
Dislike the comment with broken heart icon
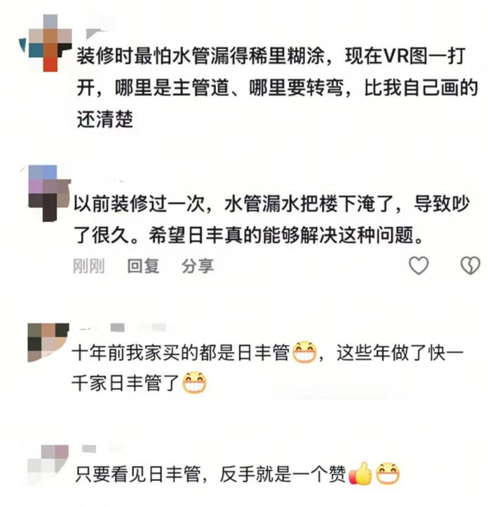(470, 265)
